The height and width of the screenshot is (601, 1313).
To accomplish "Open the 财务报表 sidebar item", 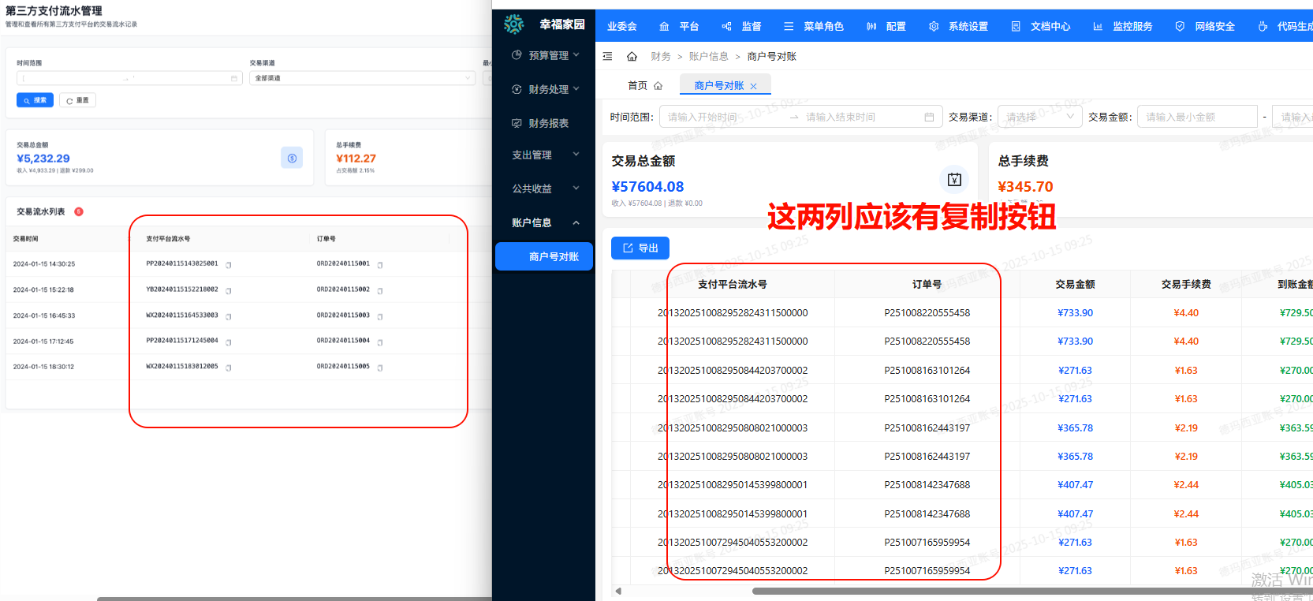I will [x=545, y=123].
